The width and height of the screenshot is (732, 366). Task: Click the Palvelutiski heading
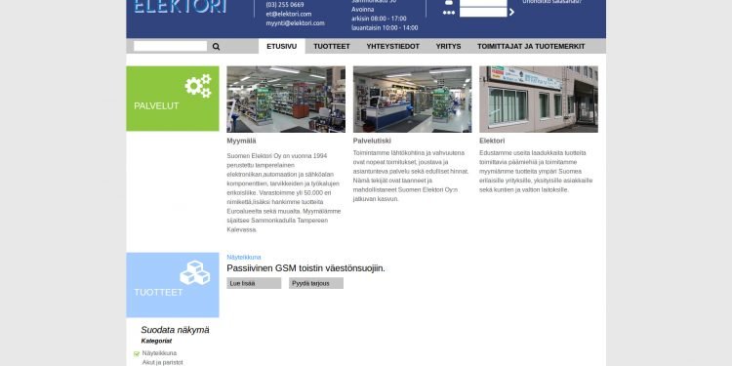[372, 141]
